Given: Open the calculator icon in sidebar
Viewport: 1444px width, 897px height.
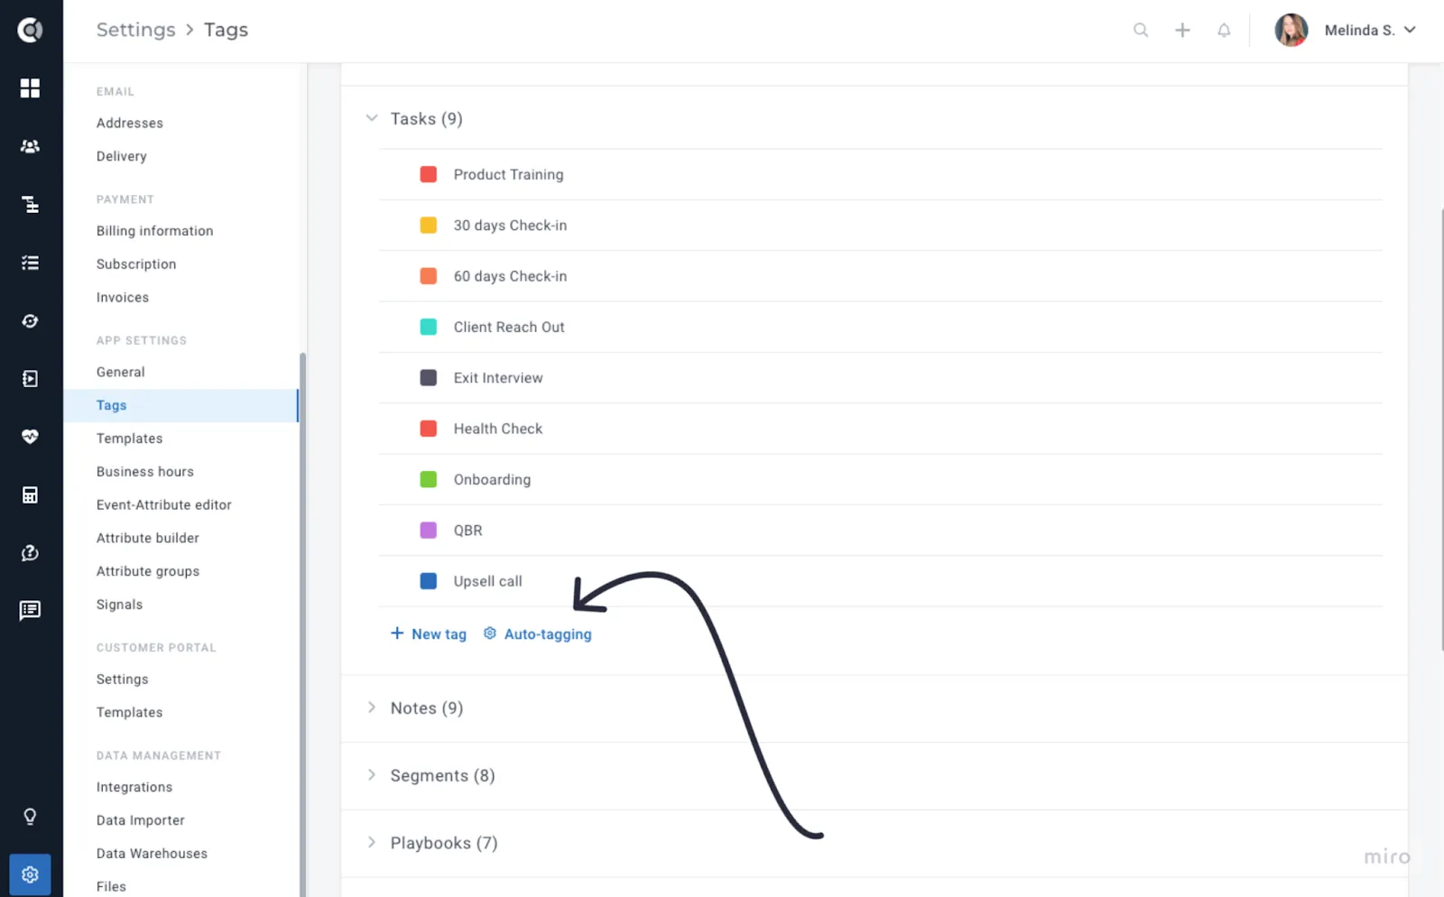Looking at the screenshot, I should click(x=30, y=495).
